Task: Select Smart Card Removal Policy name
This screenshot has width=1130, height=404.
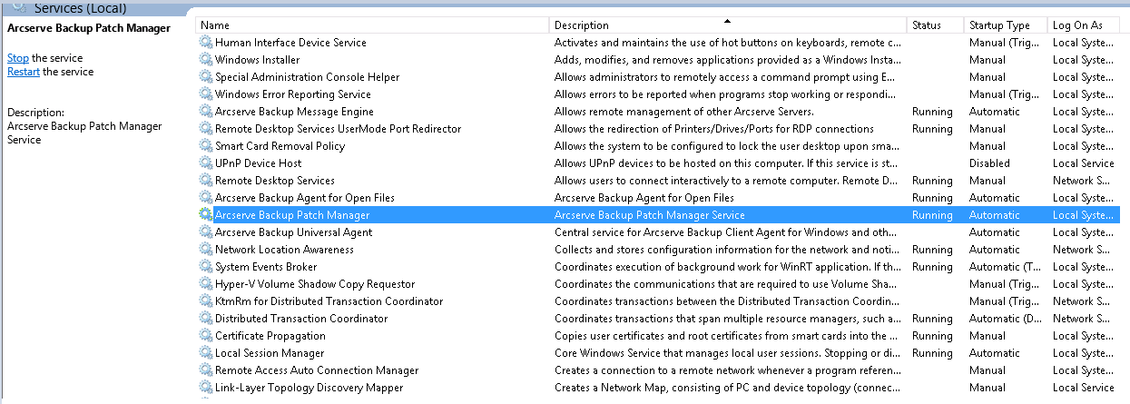Action: [x=280, y=146]
